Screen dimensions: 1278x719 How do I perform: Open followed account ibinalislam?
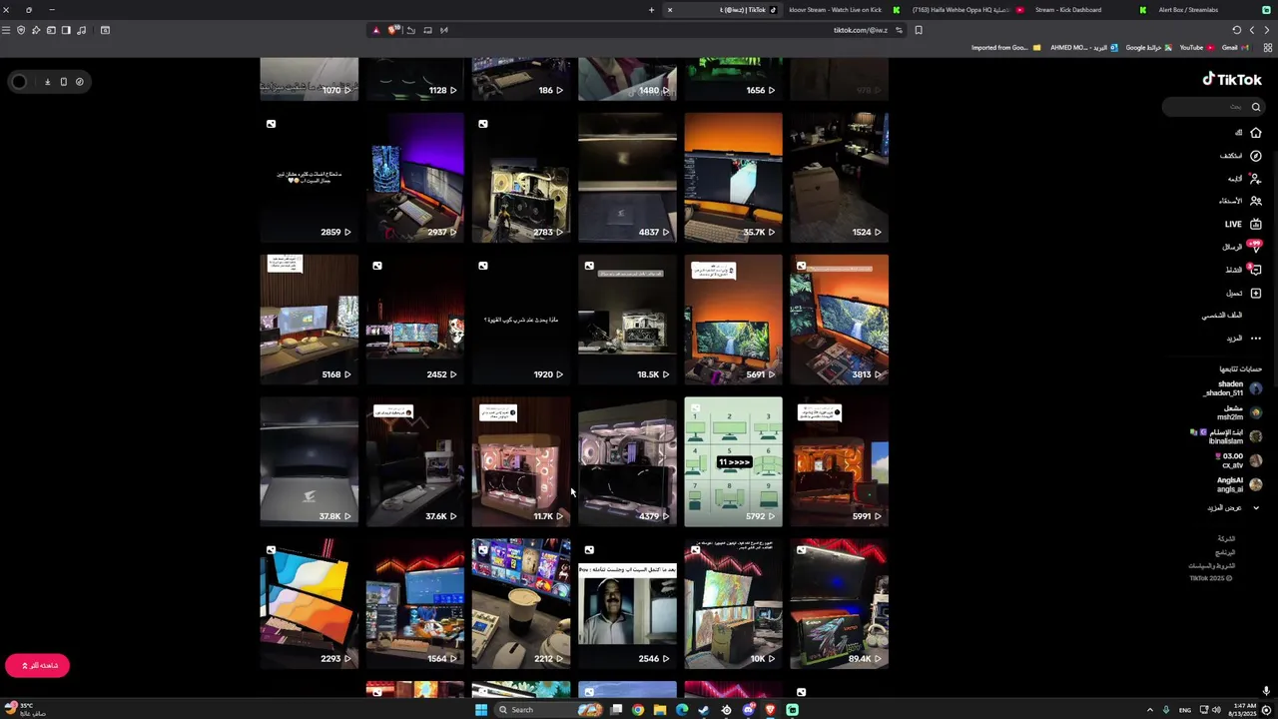pos(1228,436)
